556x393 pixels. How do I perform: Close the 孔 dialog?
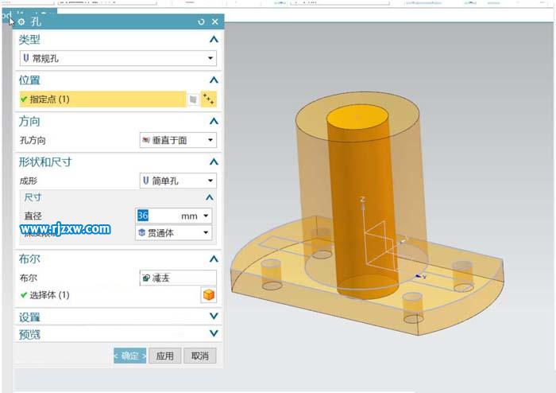(x=215, y=21)
